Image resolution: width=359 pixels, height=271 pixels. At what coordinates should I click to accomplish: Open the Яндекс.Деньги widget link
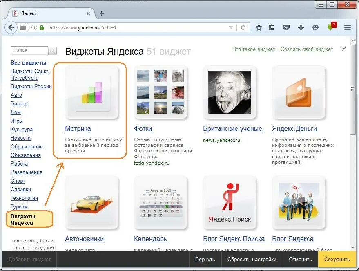coord(294,128)
